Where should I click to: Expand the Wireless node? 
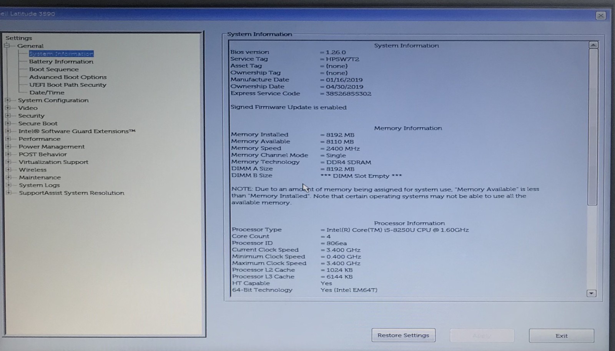[x=8, y=170]
